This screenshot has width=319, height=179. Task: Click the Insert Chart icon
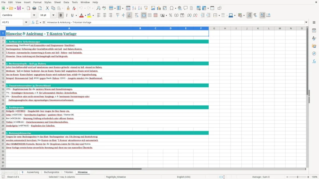(x=159, y=8)
